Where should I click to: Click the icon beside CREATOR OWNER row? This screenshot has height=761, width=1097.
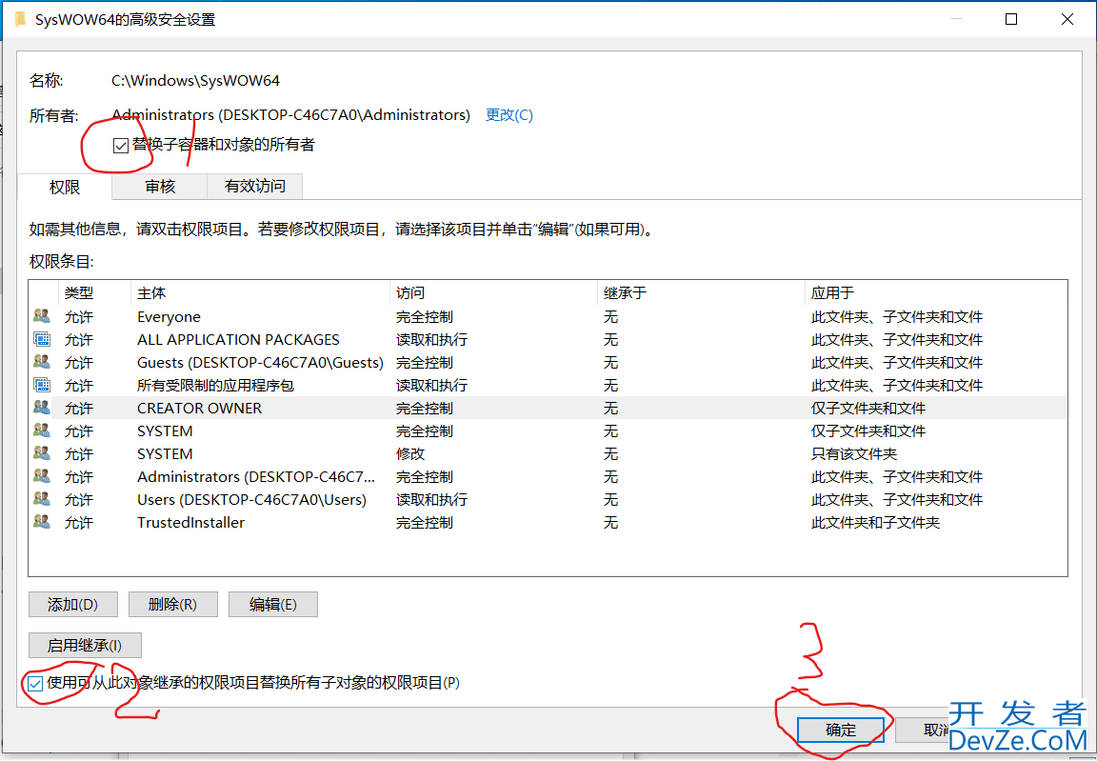point(42,407)
